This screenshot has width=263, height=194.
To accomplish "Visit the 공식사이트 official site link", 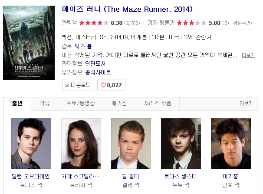I will pyautogui.click(x=98, y=73).
